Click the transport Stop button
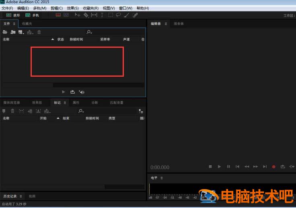 click(x=210, y=167)
